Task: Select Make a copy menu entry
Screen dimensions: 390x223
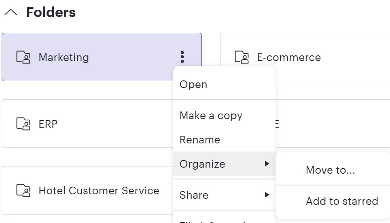Action: (211, 116)
